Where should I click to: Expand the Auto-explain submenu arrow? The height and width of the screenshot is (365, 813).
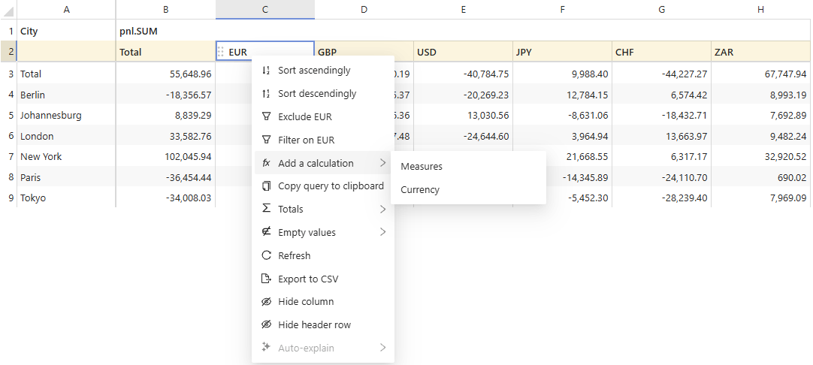tap(382, 348)
